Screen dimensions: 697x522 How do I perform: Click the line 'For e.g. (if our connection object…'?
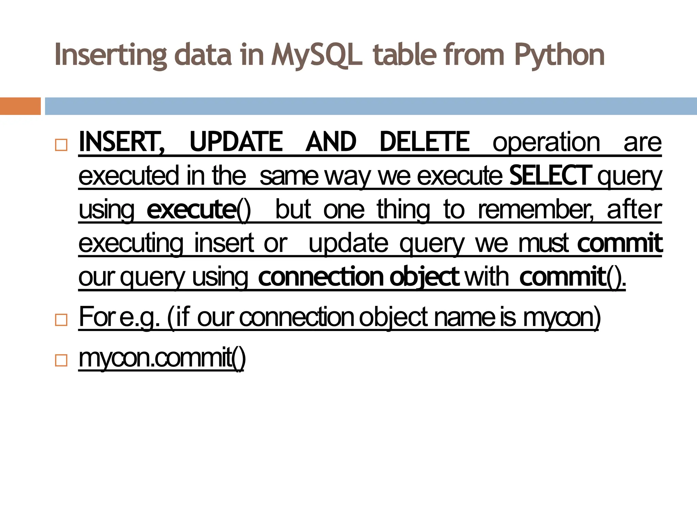point(340,318)
